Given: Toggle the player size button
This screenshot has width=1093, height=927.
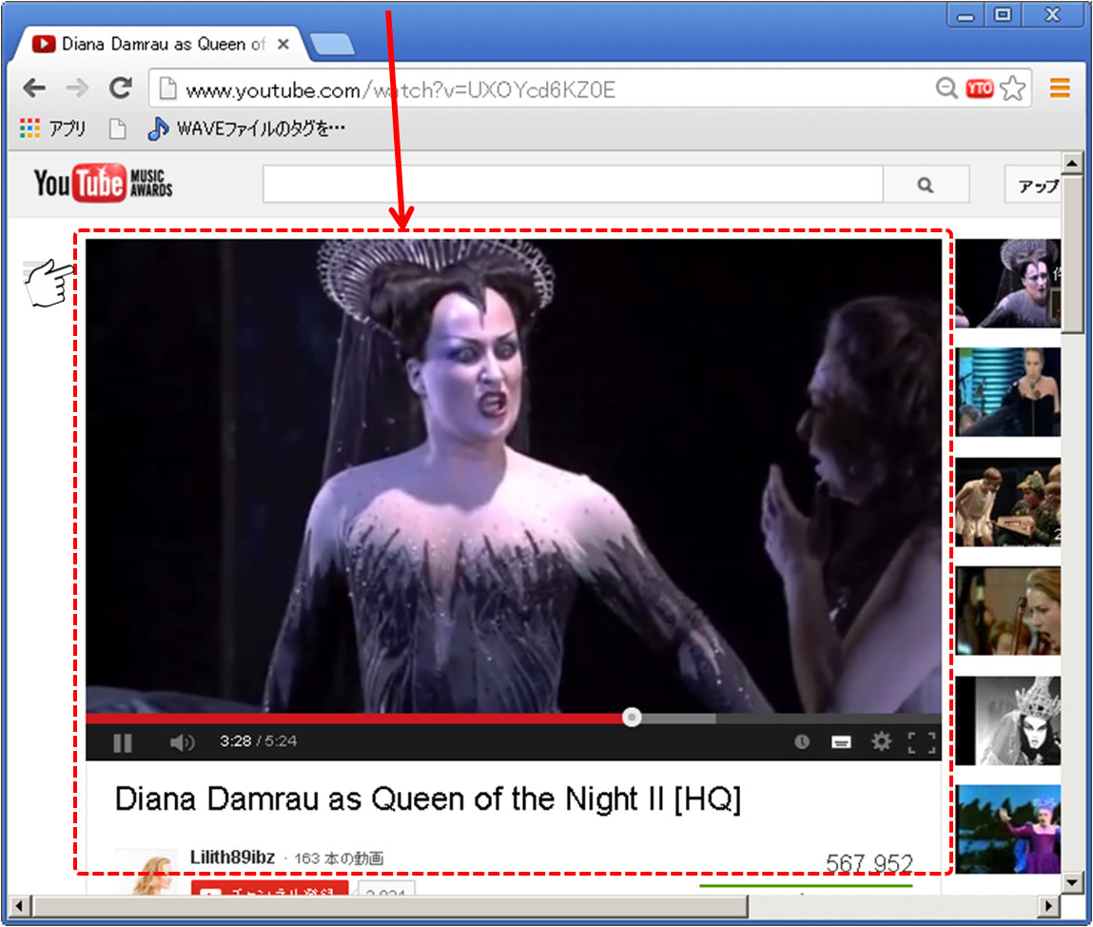Looking at the screenshot, I should tap(841, 742).
